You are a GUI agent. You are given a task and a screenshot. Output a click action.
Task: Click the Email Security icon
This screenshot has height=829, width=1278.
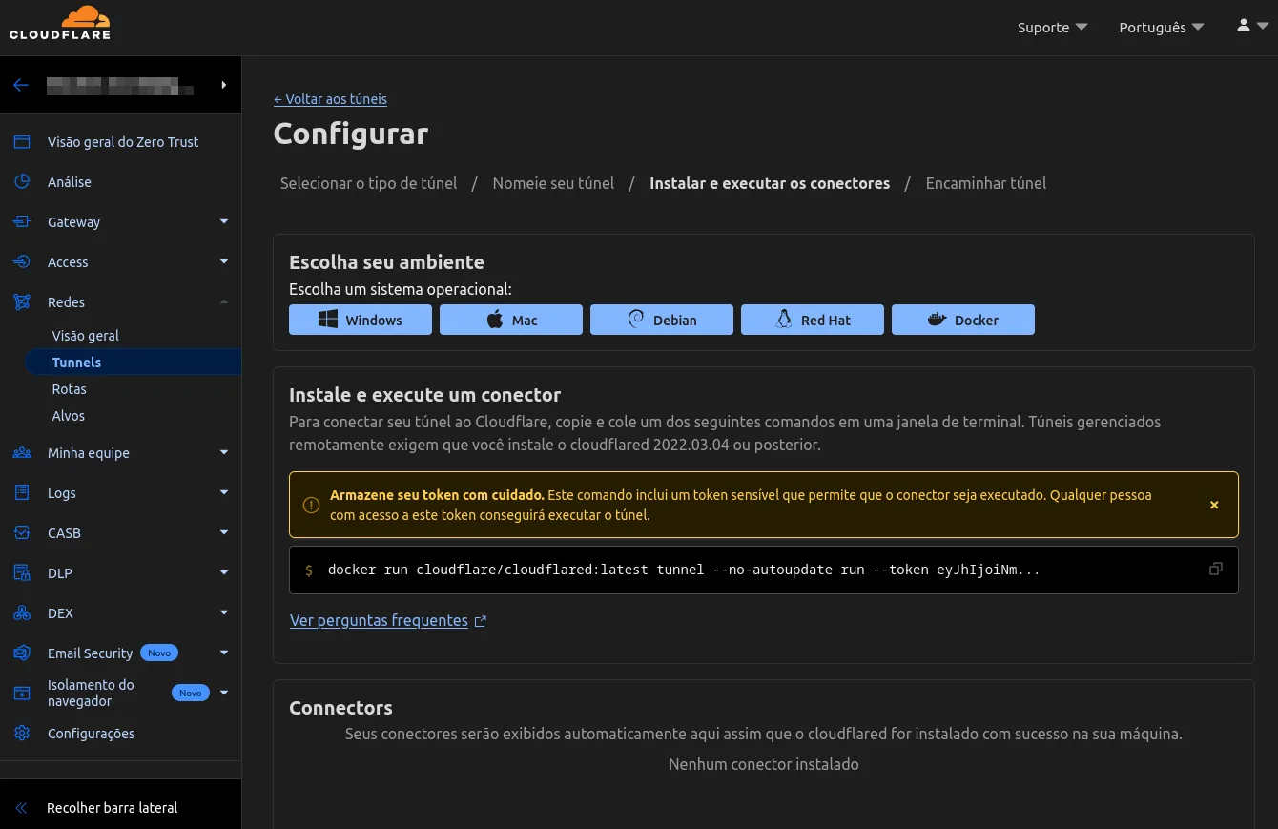22,653
